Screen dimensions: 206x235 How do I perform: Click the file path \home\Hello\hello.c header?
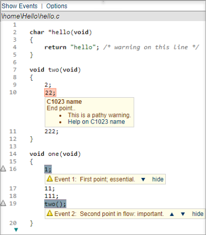pyautogui.click(x=30, y=16)
